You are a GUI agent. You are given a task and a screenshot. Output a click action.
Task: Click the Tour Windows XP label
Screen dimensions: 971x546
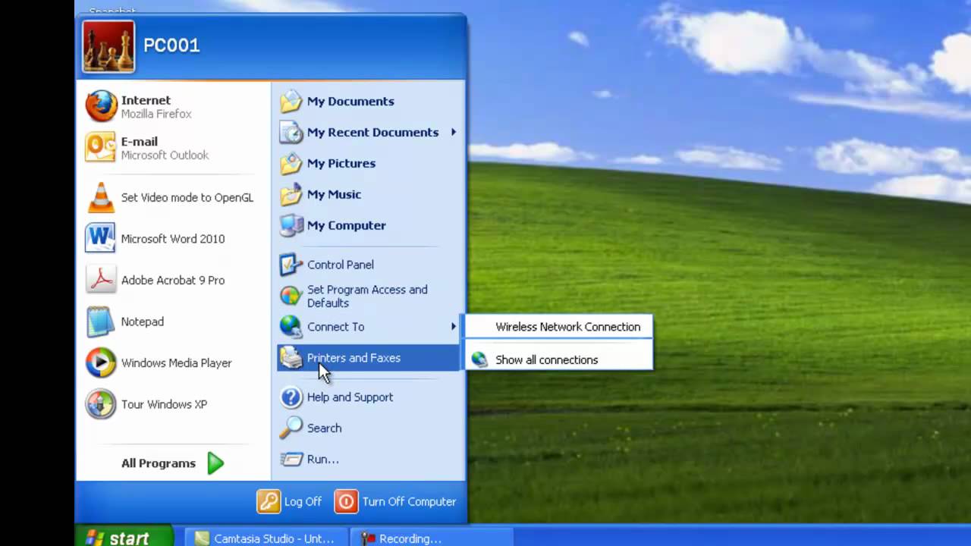[164, 404]
